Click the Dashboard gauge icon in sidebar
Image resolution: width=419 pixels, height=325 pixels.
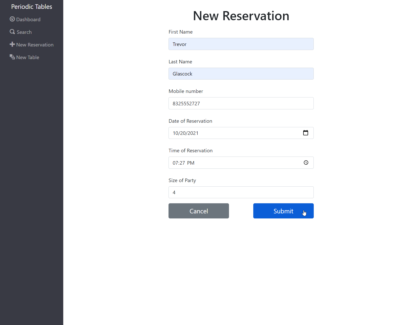(12, 19)
